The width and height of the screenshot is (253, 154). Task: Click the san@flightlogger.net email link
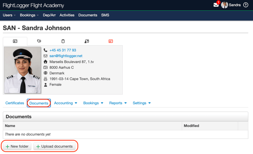(66, 56)
